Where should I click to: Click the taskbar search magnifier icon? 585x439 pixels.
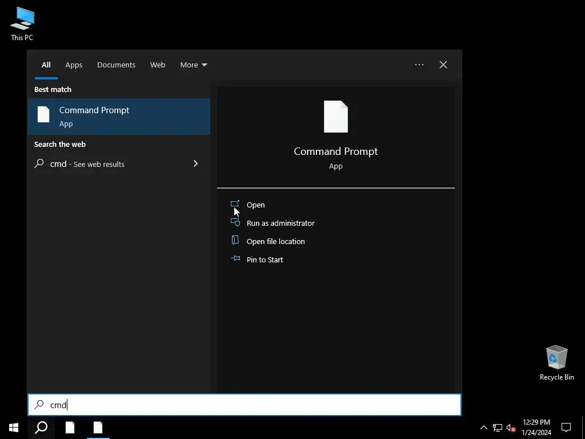point(41,428)
